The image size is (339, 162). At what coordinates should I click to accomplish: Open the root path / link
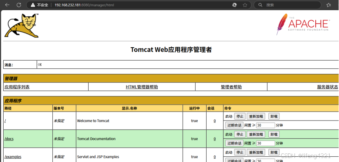point(5,121)
